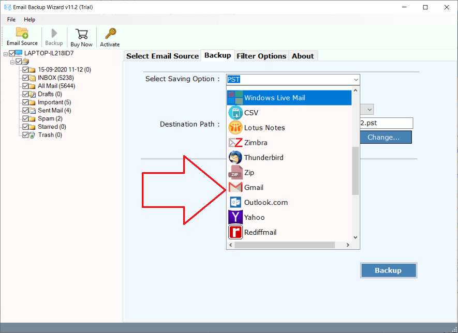Collapse the mail account subtree node

tap(12, 62)
